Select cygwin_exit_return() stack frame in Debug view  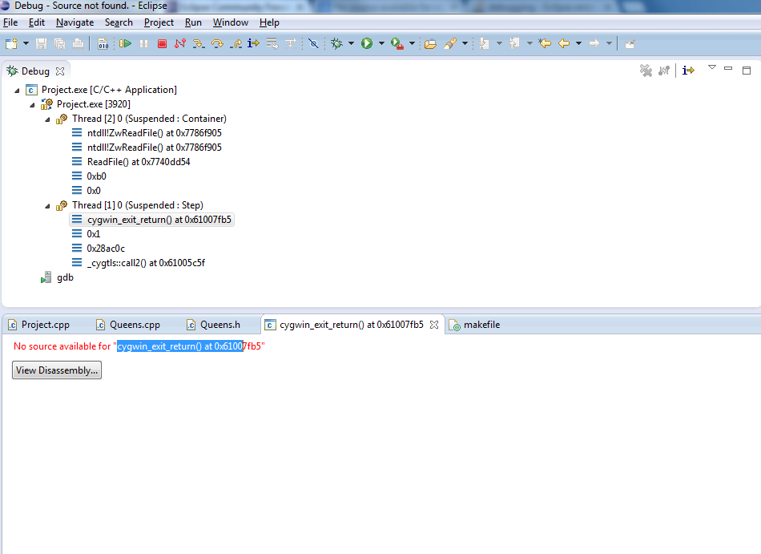pyautogui.click(x=152, y=220)
